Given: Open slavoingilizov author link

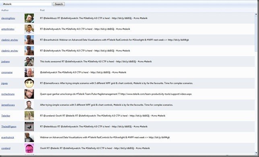Looking at the screenshot, I should 8,18.
